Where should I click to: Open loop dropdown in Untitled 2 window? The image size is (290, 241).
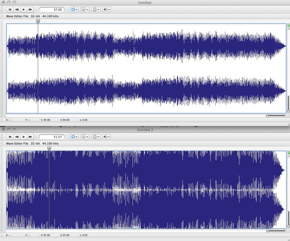74,137
